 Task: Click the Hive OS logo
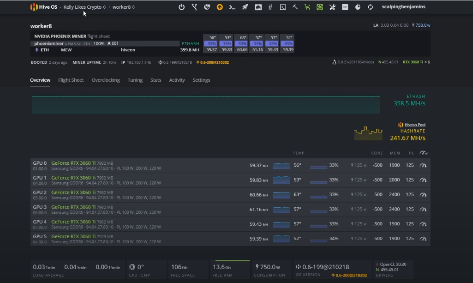pyautogui.click(x=44, y=7)
